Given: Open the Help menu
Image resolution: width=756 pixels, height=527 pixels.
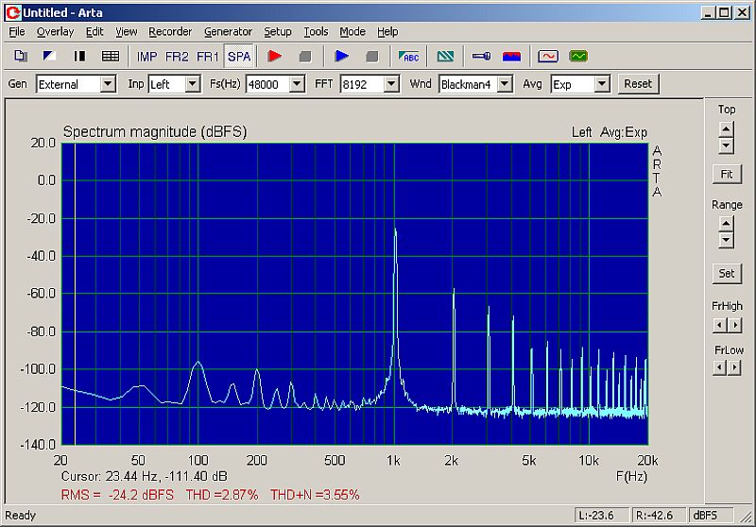Looking at the screenshot, I should (x=387, y=32).
